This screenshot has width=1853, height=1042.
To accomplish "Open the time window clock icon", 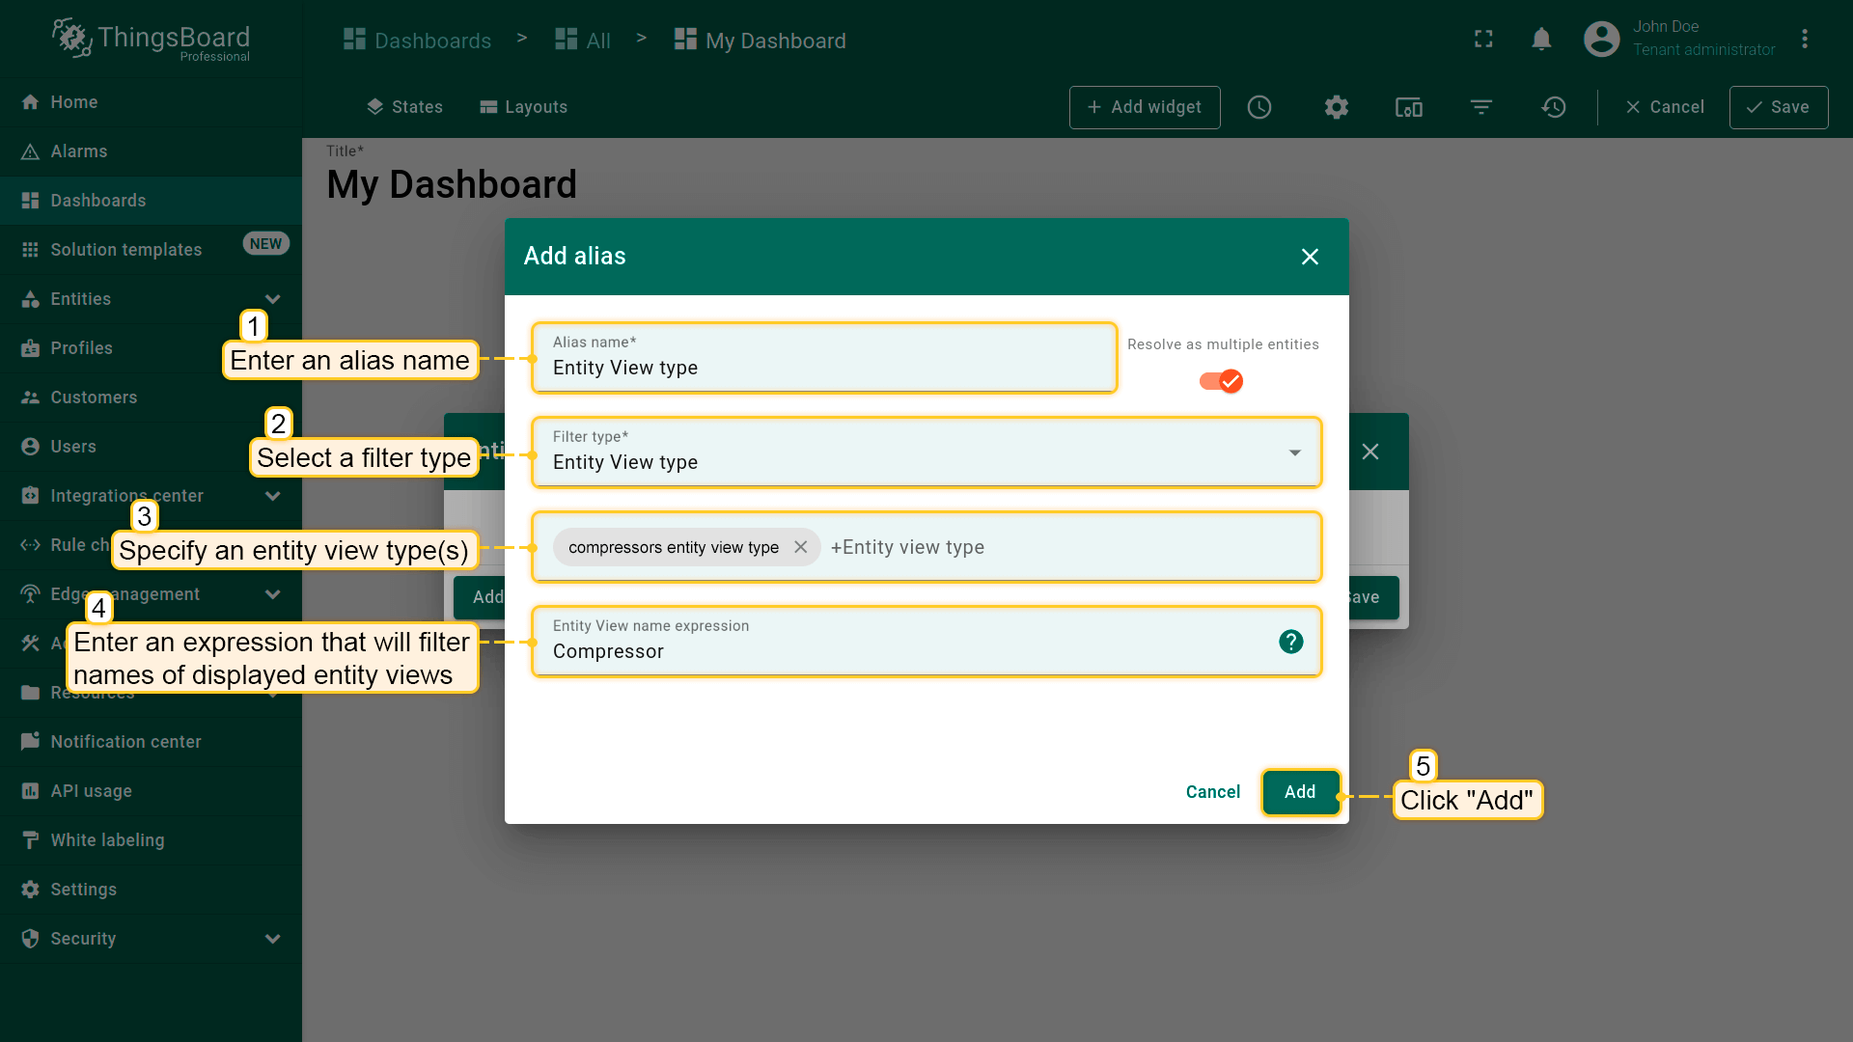I will point(1259,107).
